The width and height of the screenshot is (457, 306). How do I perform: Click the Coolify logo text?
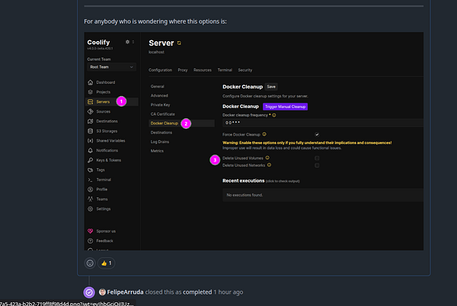tap(98, 42)
